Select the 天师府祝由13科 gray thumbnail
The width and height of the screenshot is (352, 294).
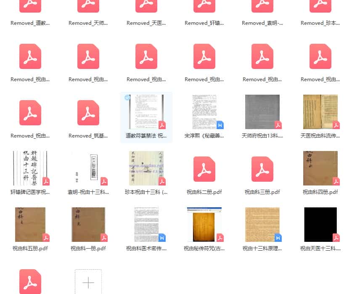click(262, 112)
